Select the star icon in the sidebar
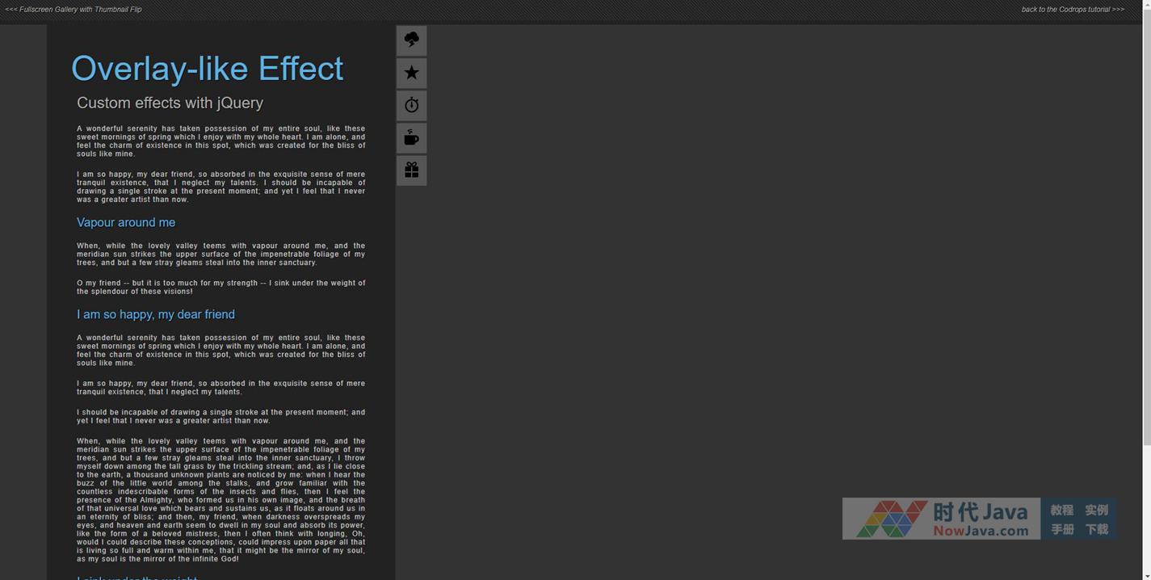1151x580 pixels. tap(411, 73)
